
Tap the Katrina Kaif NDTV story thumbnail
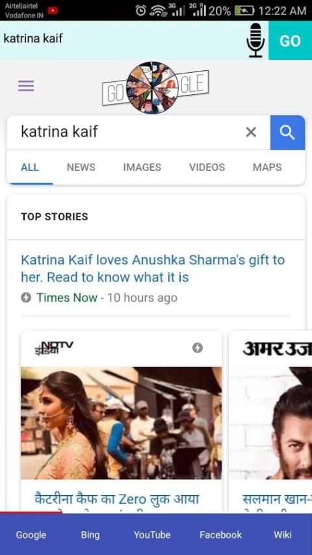point(122,423)
